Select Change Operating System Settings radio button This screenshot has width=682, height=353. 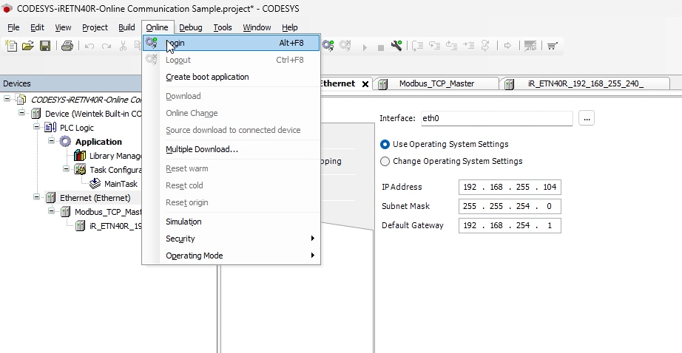point(385,161)
